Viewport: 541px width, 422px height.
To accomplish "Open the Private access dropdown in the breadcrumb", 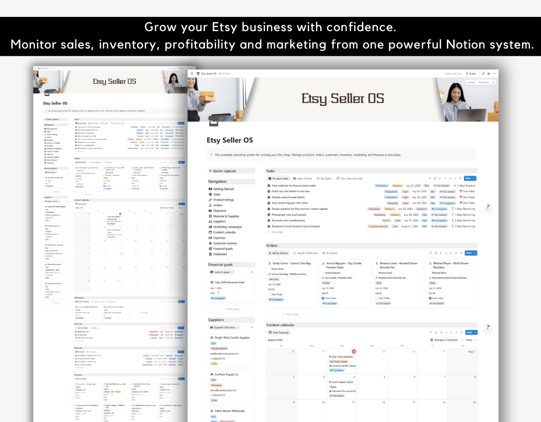I will (226, 74).
